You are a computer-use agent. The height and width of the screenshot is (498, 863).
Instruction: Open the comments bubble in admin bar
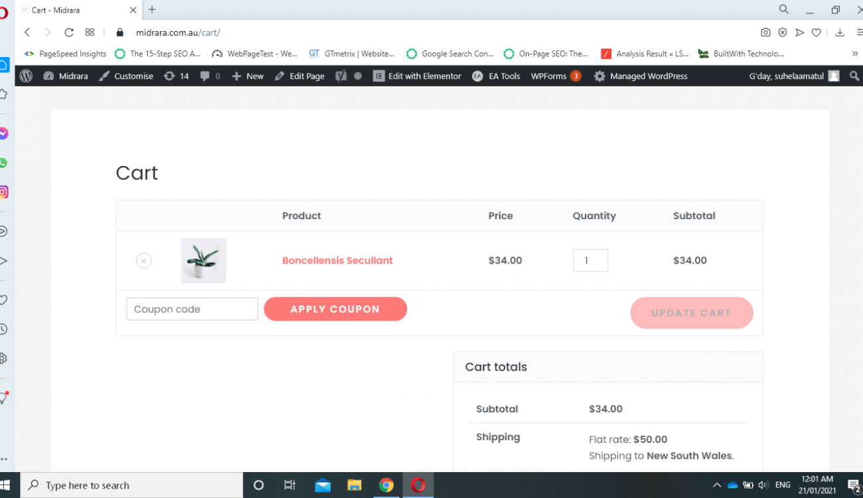pos(210,76)
